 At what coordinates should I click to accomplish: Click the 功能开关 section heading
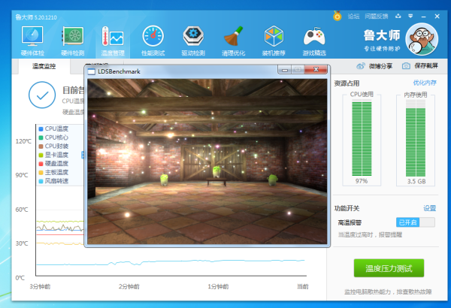pyautogui.click(x=347, y=208)
